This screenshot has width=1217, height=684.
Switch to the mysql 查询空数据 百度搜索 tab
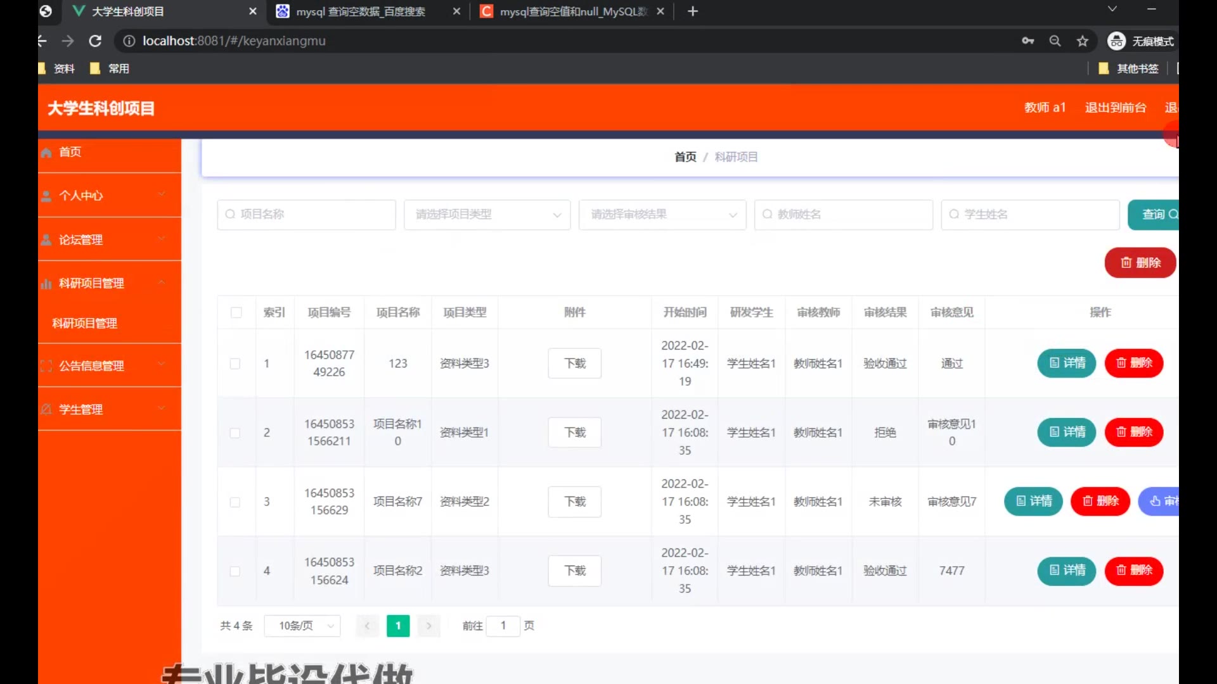[x=361, y=11]
